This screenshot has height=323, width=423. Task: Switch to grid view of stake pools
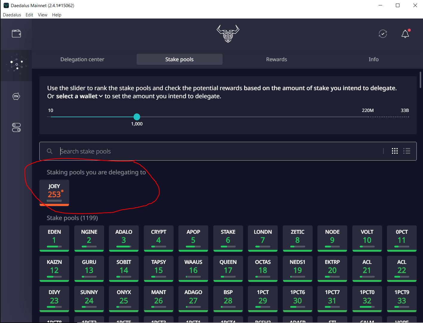[395, 151]
